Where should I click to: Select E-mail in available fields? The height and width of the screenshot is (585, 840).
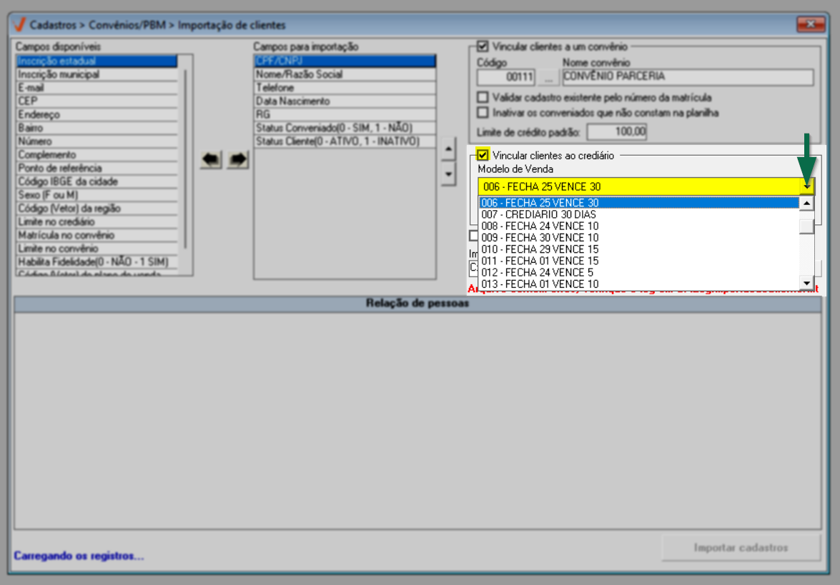click(x=97, y=88)
